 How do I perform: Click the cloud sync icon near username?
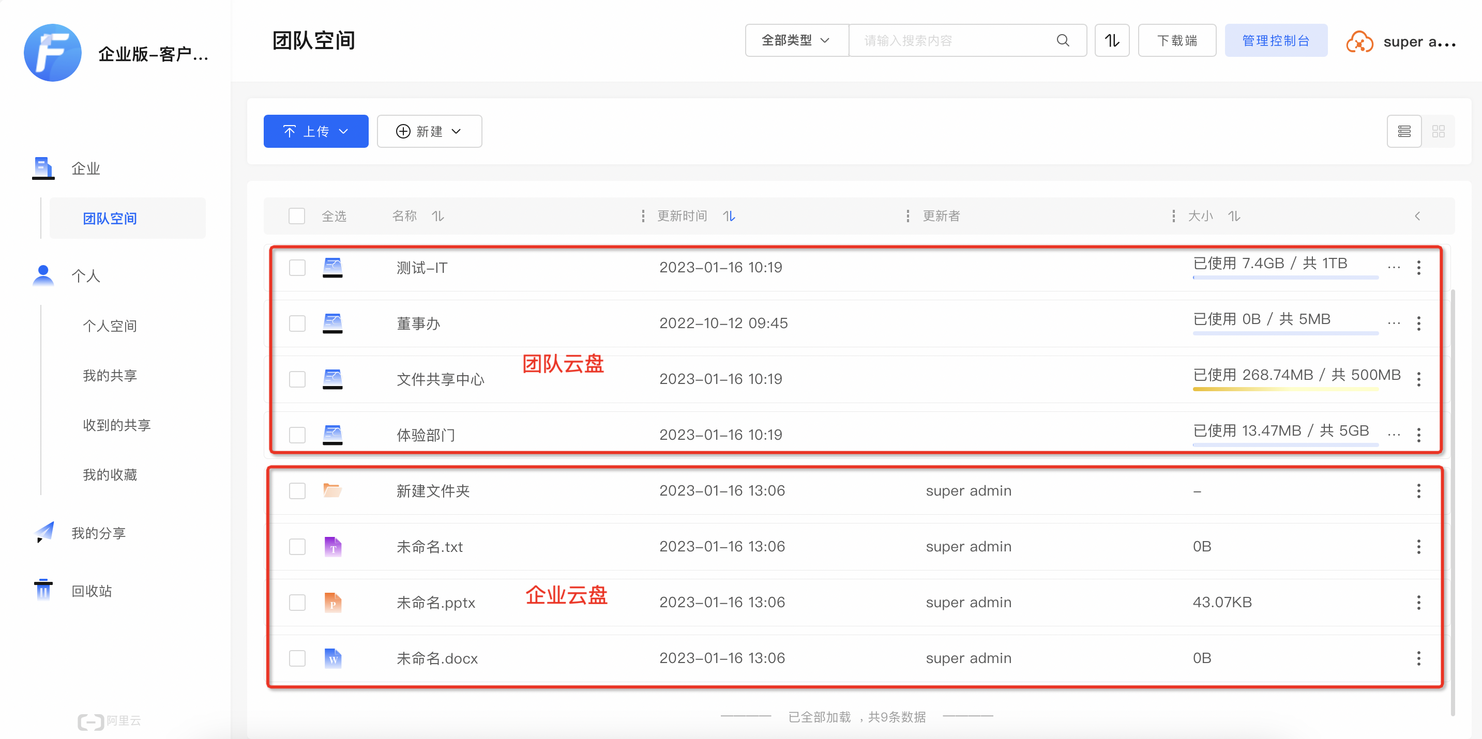click(x=1359, y=42)
